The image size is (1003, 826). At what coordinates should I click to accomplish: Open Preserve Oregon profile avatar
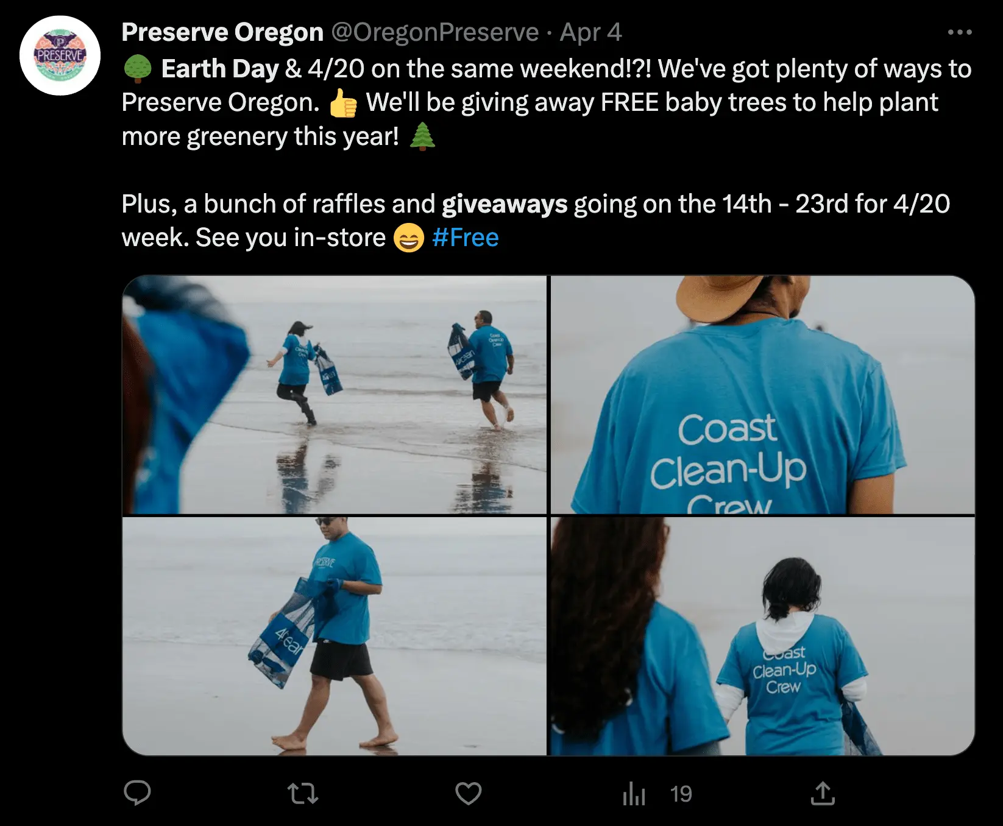point(60,55)
